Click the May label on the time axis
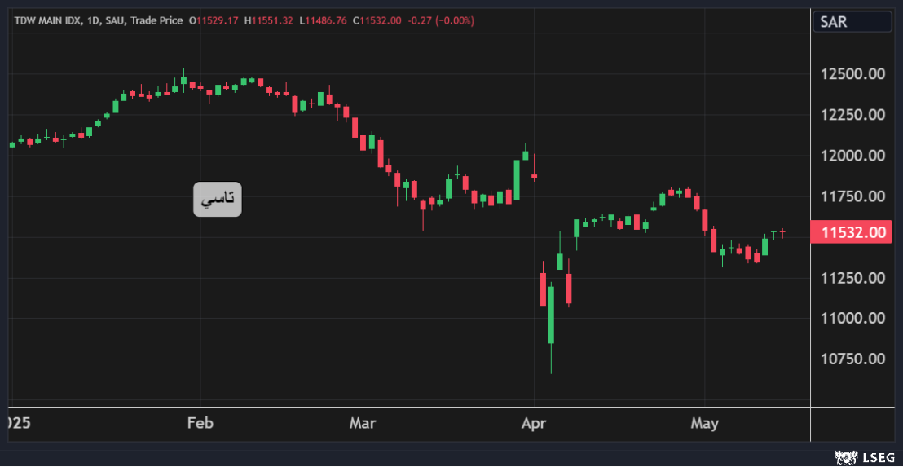Screen dimensions: 903x467 coord(704,423)
